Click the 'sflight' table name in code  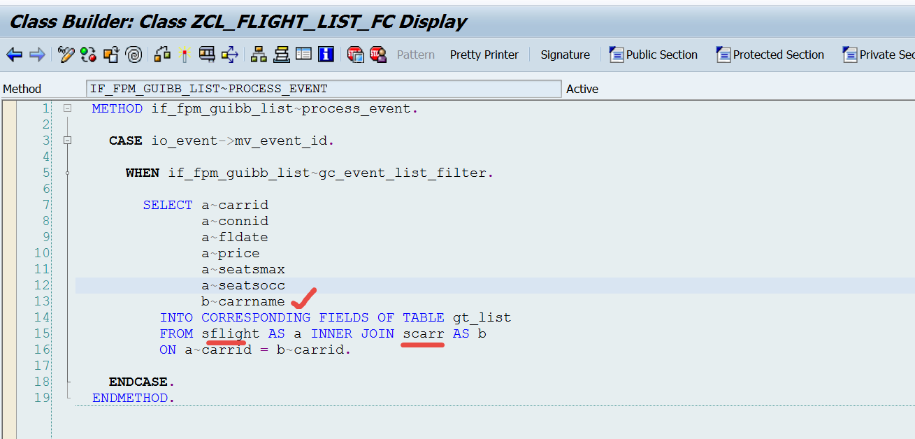pyautogui.click(x=231, y=333)
